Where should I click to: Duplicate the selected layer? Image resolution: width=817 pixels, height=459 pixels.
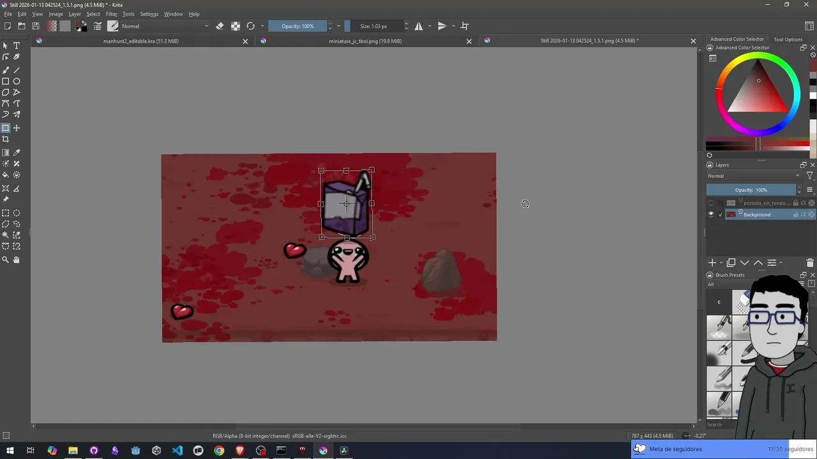pos(731,263)
